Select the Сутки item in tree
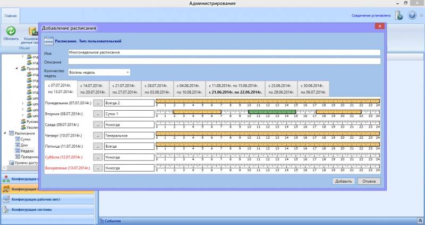The height and width of the screenshot is (225, 425). [x=25, y=139]
